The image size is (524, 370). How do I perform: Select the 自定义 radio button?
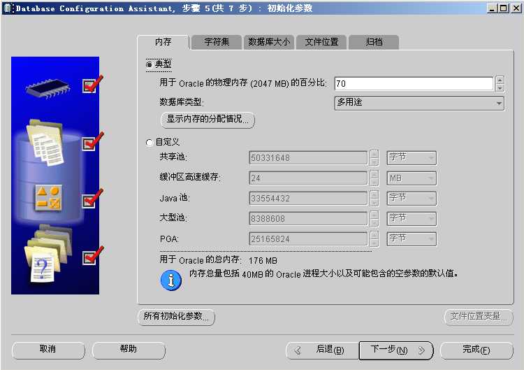pos(149,143)
